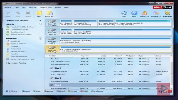Open the General menu
This screenshot has height=100, width=178.
tap(8, 7)
